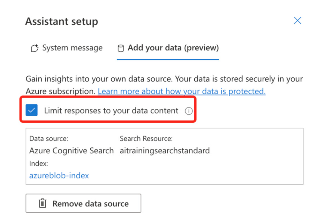
Task: Click the aitrainingsearchstandard resource name
Action: (165, 150)
